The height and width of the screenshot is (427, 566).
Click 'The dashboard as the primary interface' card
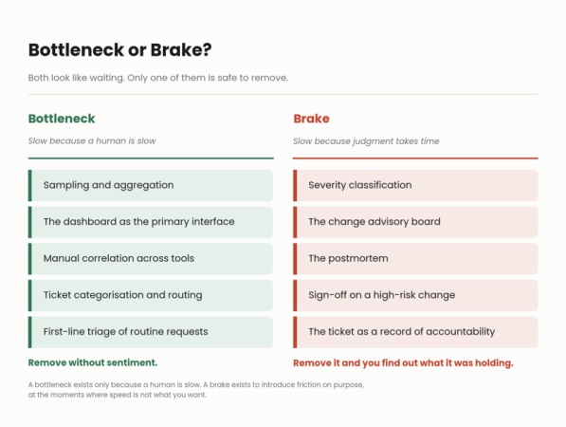(x=151, y=222)
